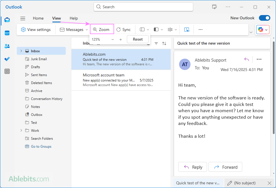The image size is (276, 188).
Task: Expand the density dropdown arrow
Action: click(176, 30)
